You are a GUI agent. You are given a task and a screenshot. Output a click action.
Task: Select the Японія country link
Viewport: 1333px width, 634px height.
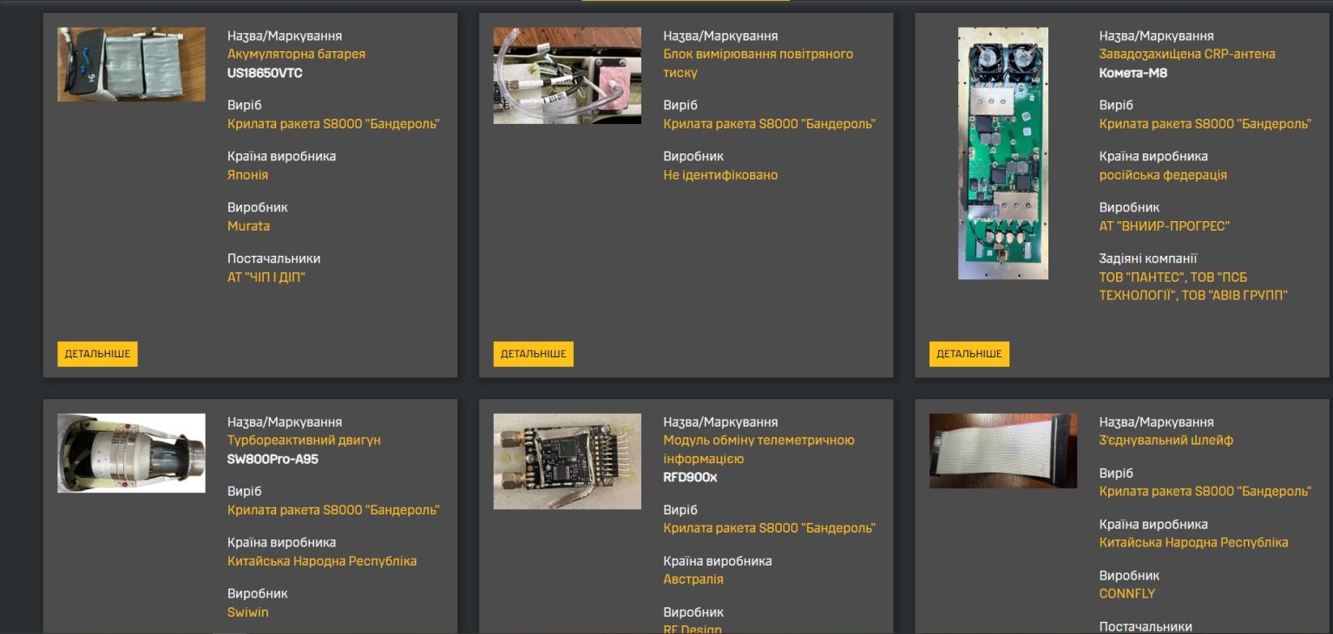247,175
